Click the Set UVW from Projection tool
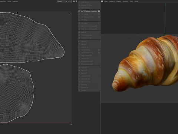The height and width of the screenshot is (134, 178). pos(88,11)
